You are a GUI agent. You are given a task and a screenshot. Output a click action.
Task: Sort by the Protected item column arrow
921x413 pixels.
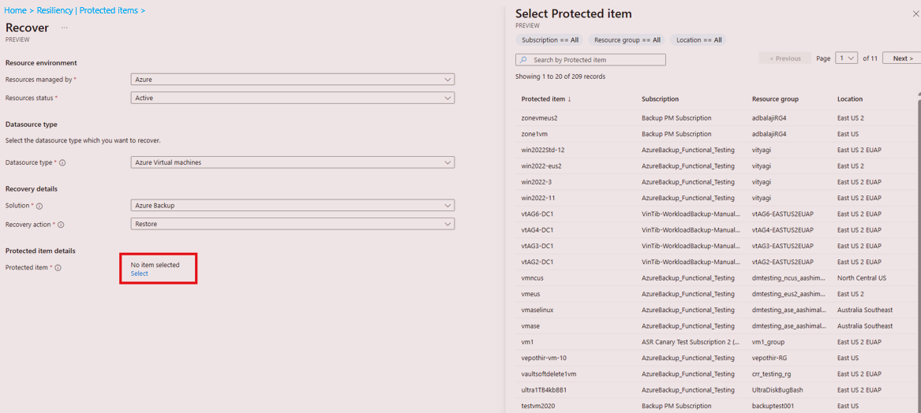click(x=568, y=99)
